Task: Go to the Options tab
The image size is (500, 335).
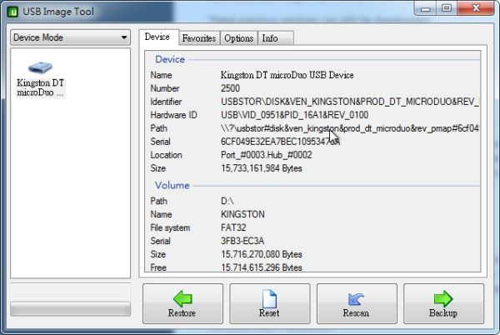Action: point(238,38)
